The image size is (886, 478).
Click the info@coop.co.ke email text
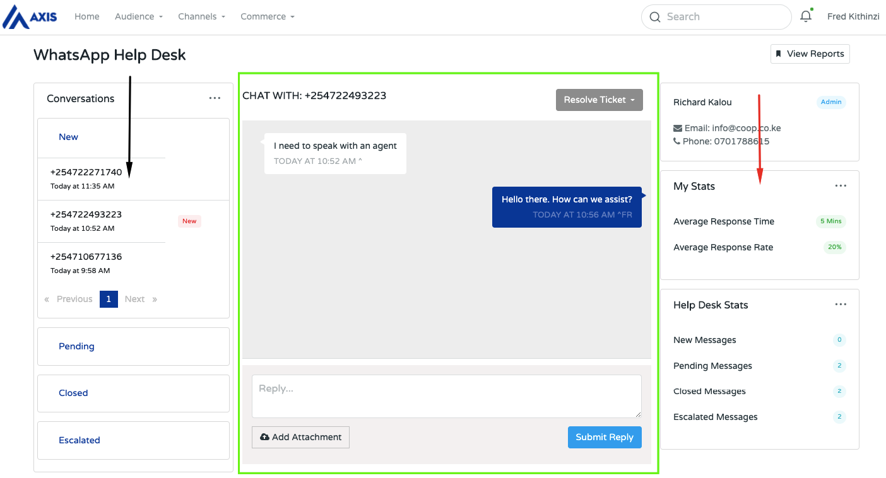[747, 128]
